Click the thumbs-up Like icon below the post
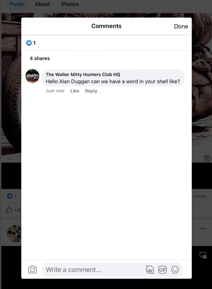 9,210
